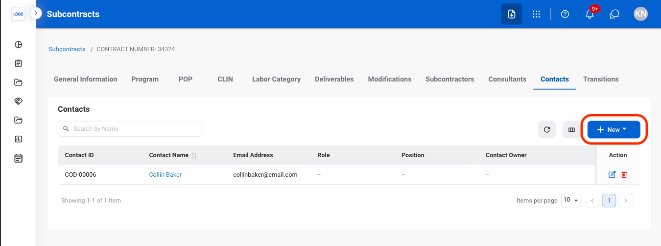
Task: Open the calendar sidebar icon
Action: [19, 158]
